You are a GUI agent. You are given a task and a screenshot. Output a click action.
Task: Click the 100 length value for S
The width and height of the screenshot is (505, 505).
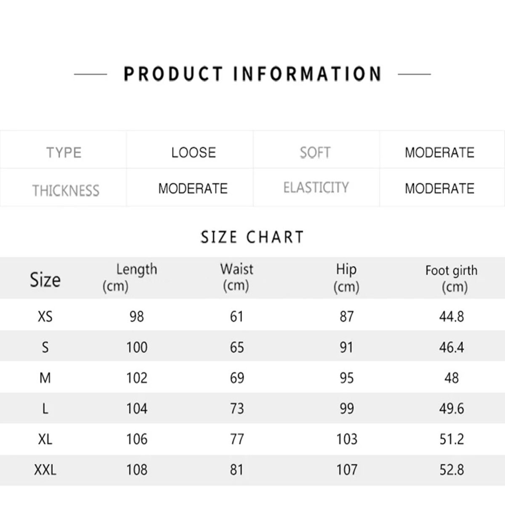(x=137, y=347)
